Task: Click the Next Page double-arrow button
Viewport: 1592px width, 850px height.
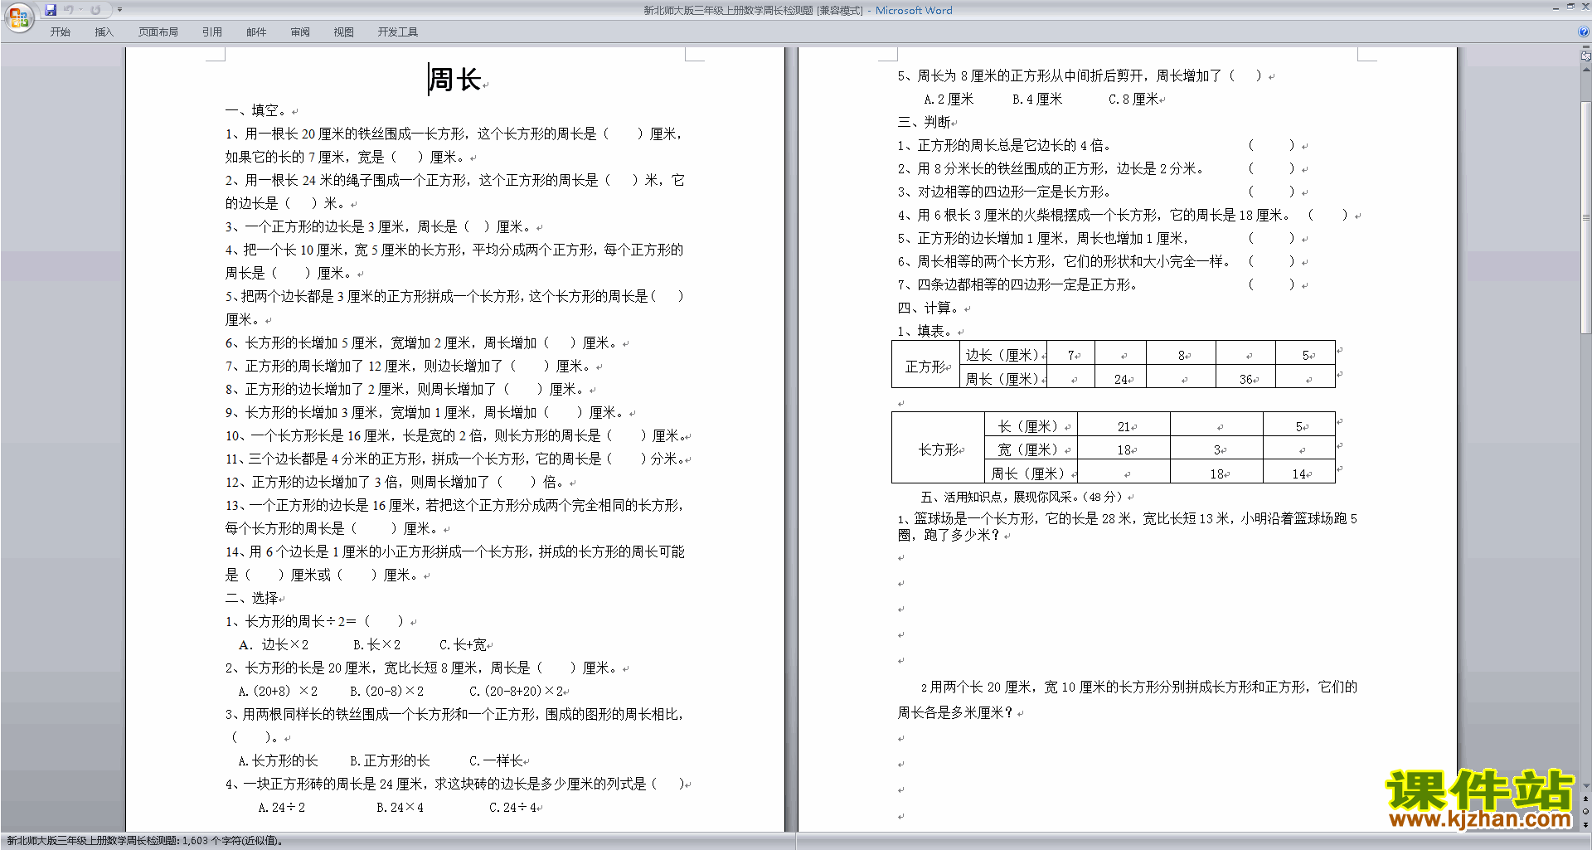Action: tap(1586, 824)
